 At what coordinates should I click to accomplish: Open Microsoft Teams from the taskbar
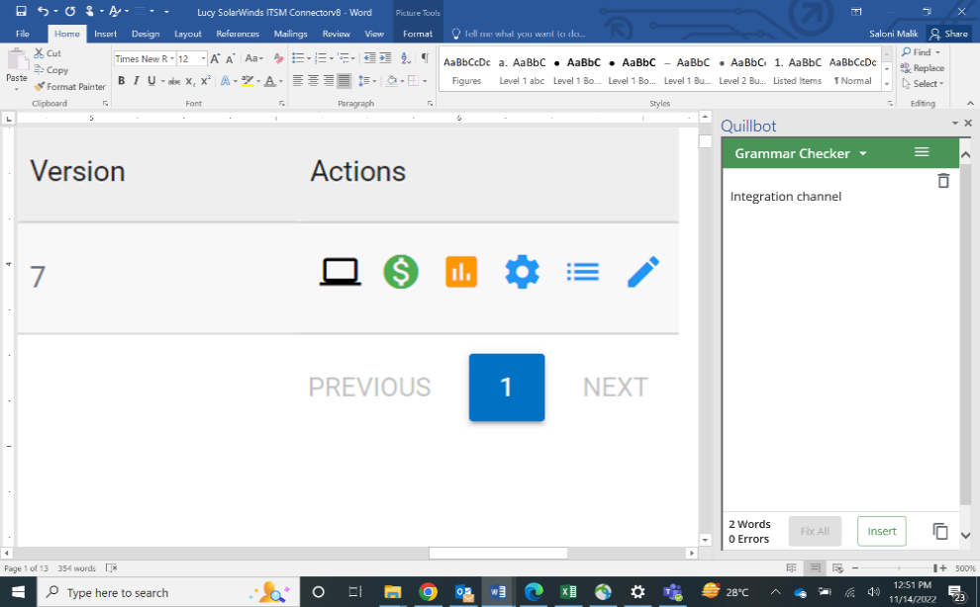tap(672, 592)
